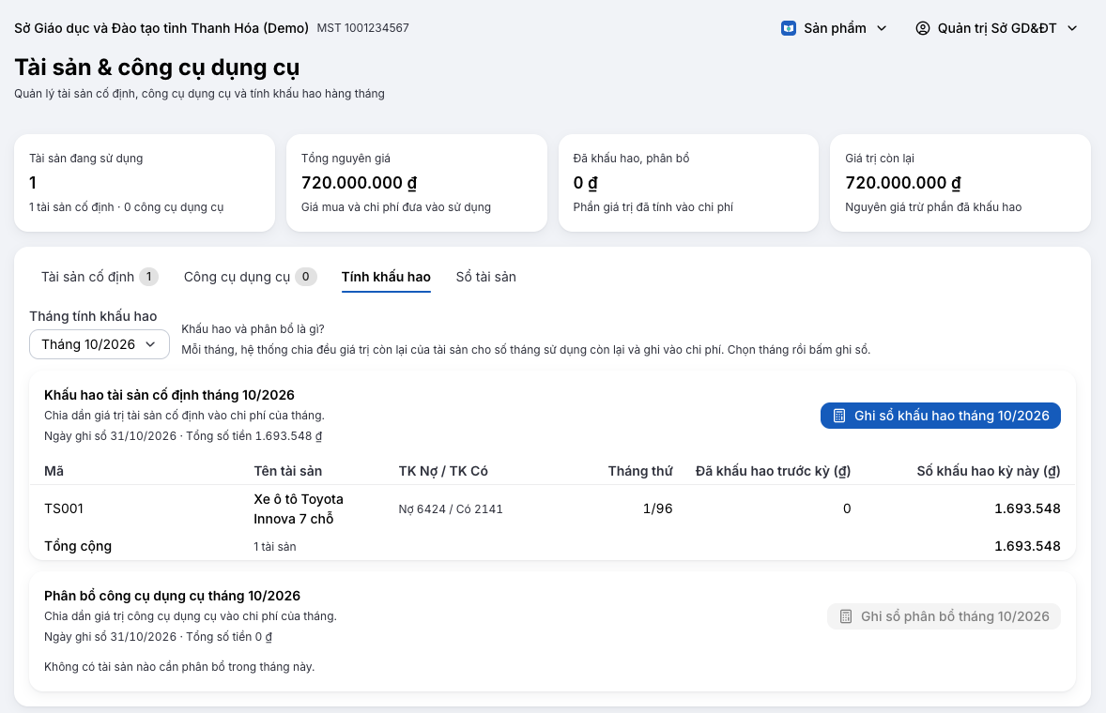Click Khấu hao tài sản cố định tháng 10/2026 heading
The width and height of the screenshot is (1106, 713).
[169, 395]
